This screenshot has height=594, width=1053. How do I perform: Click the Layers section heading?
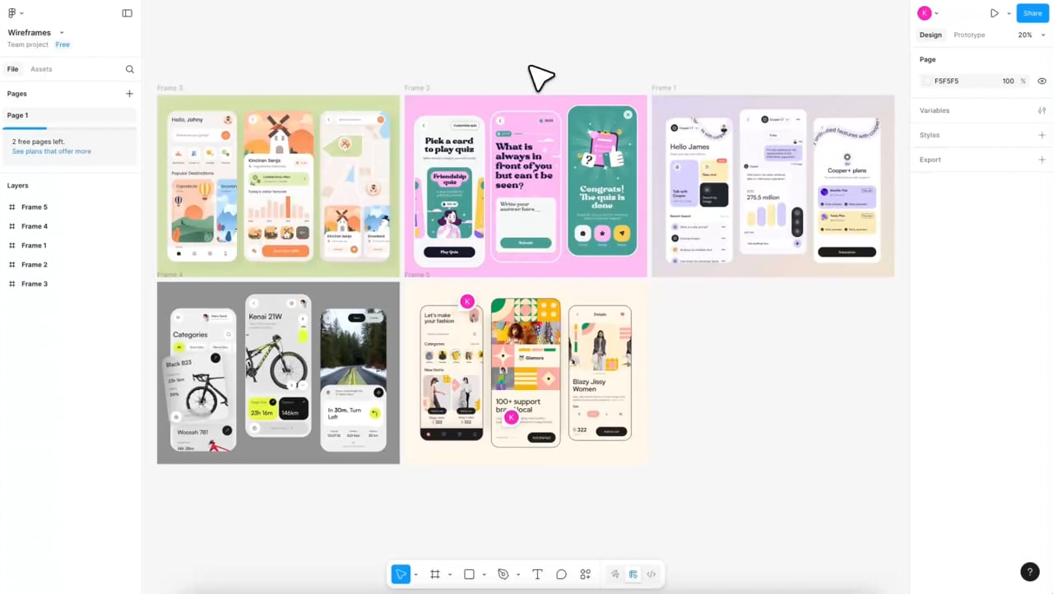pos(18,186)
